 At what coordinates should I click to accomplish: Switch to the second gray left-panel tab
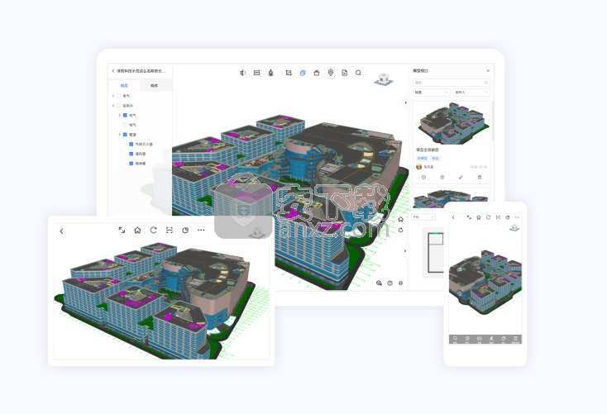155,86
